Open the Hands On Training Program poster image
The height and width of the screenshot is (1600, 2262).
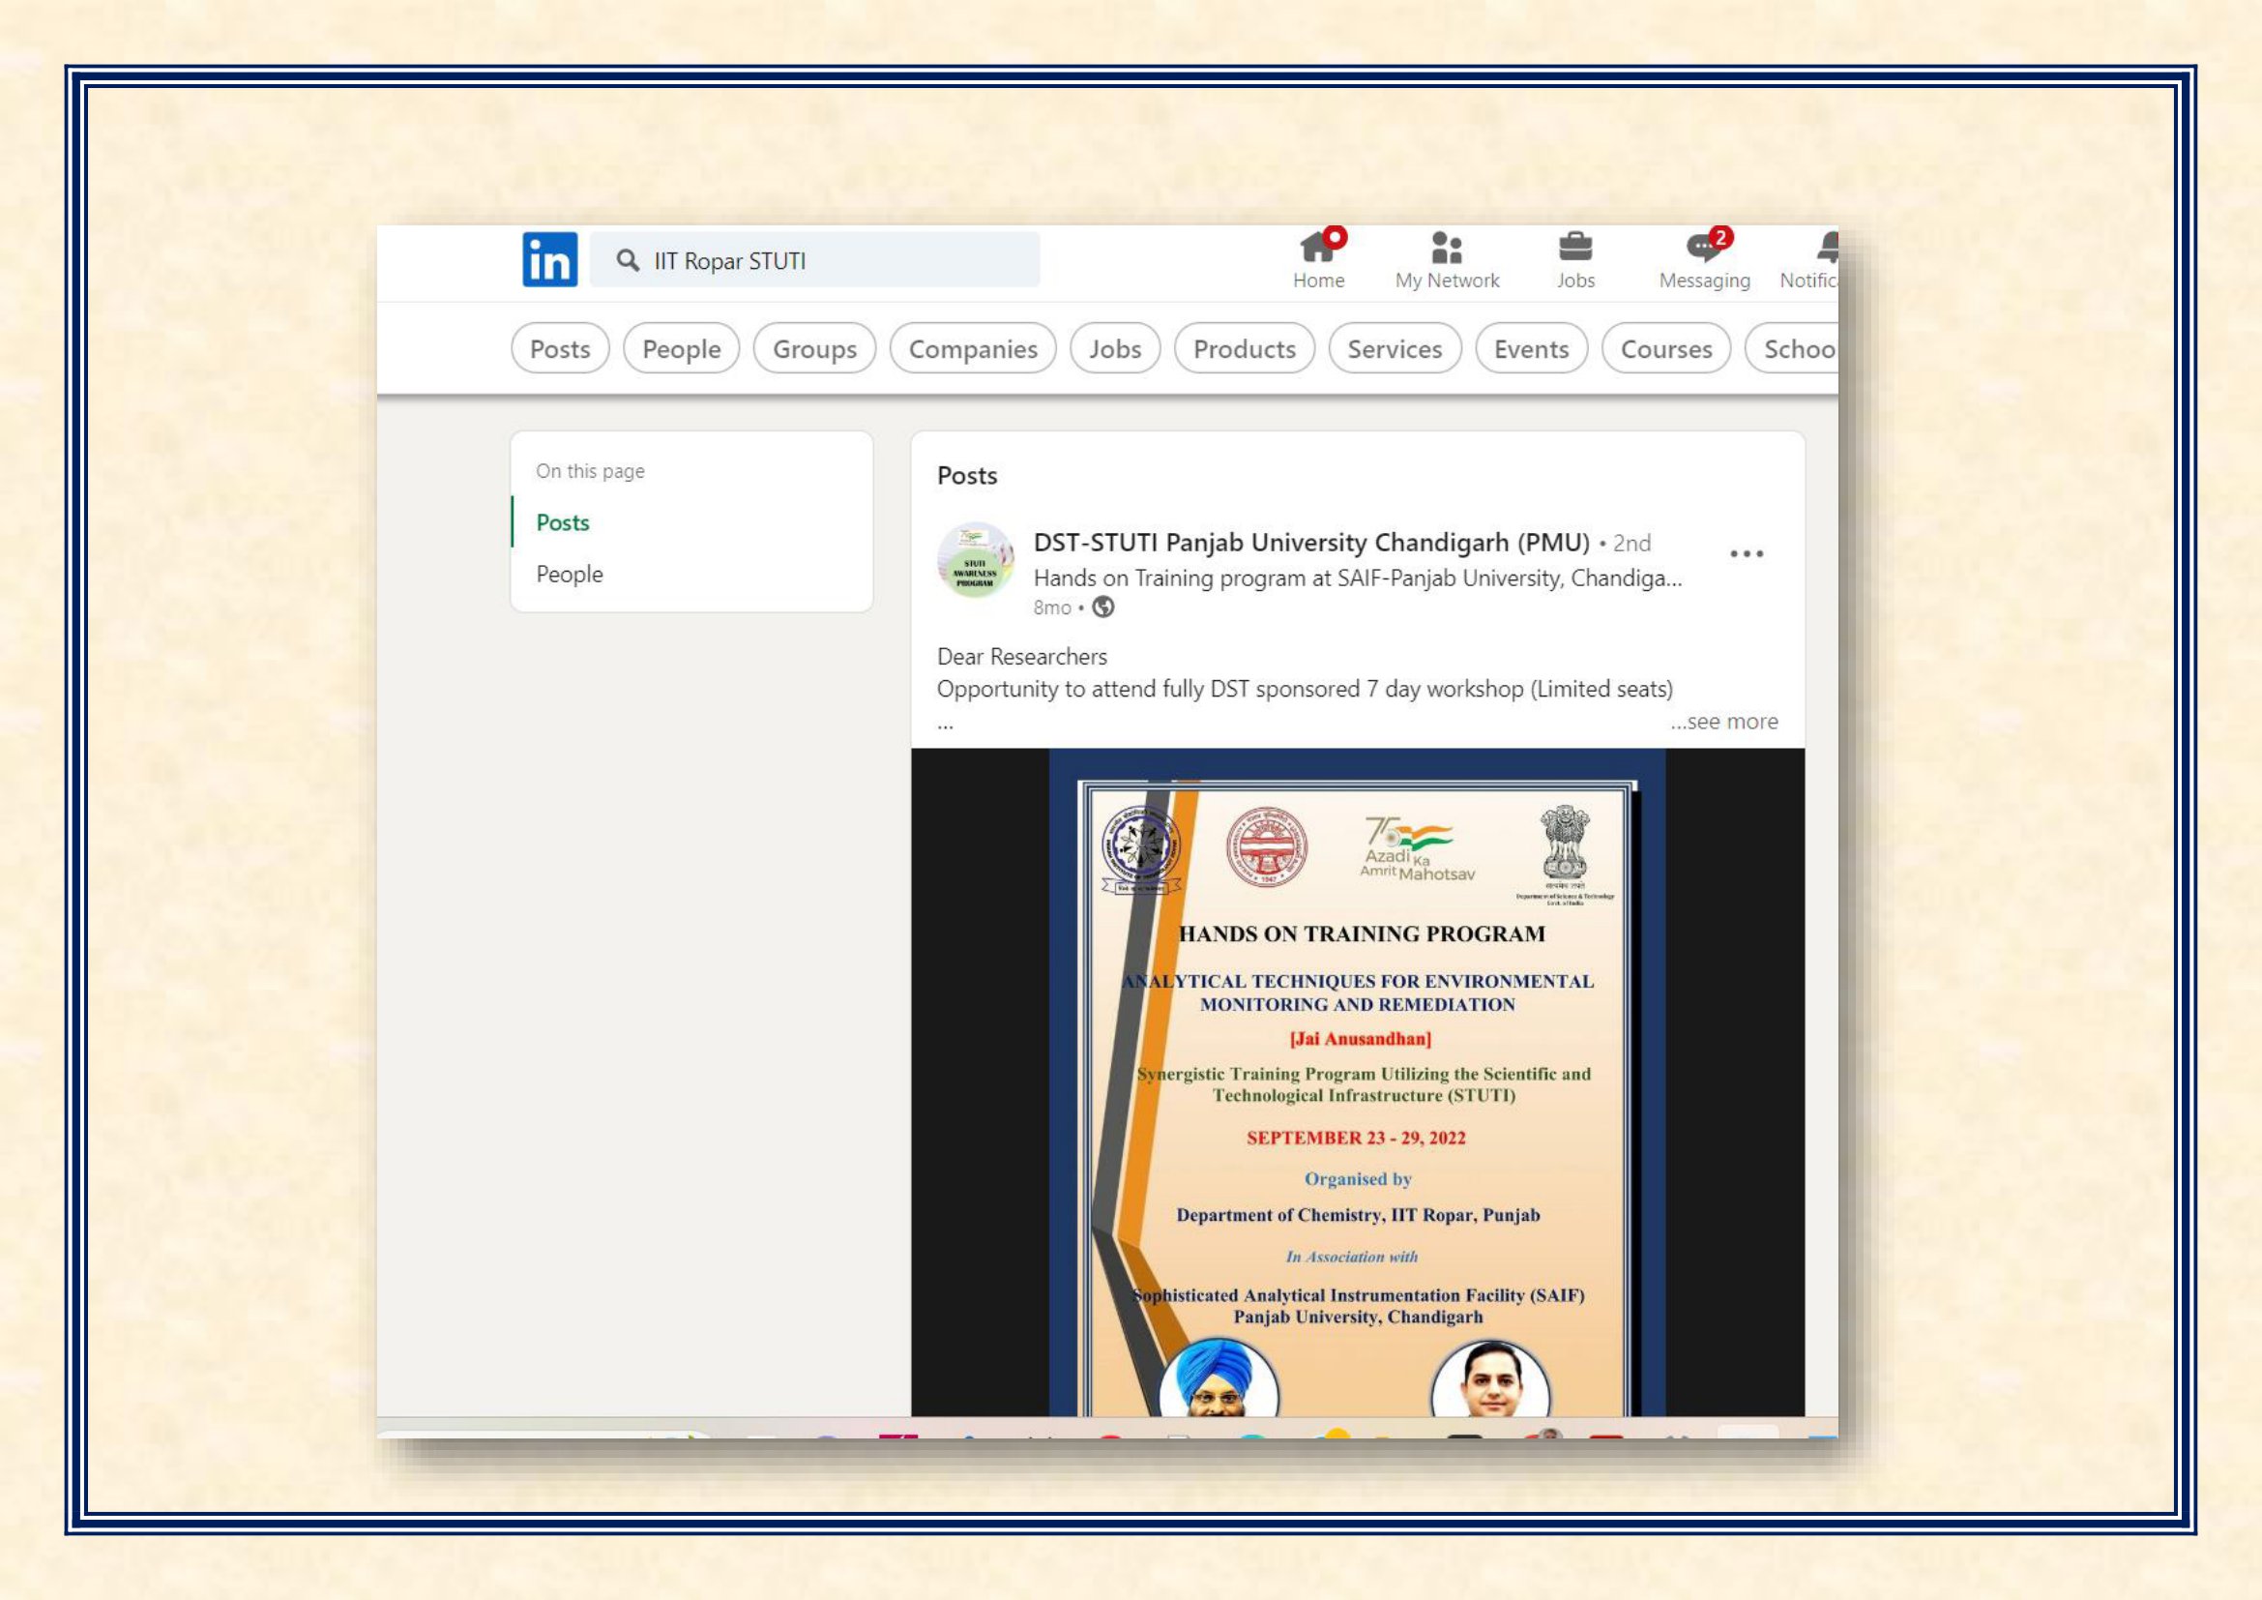tap(1358, 1081)
